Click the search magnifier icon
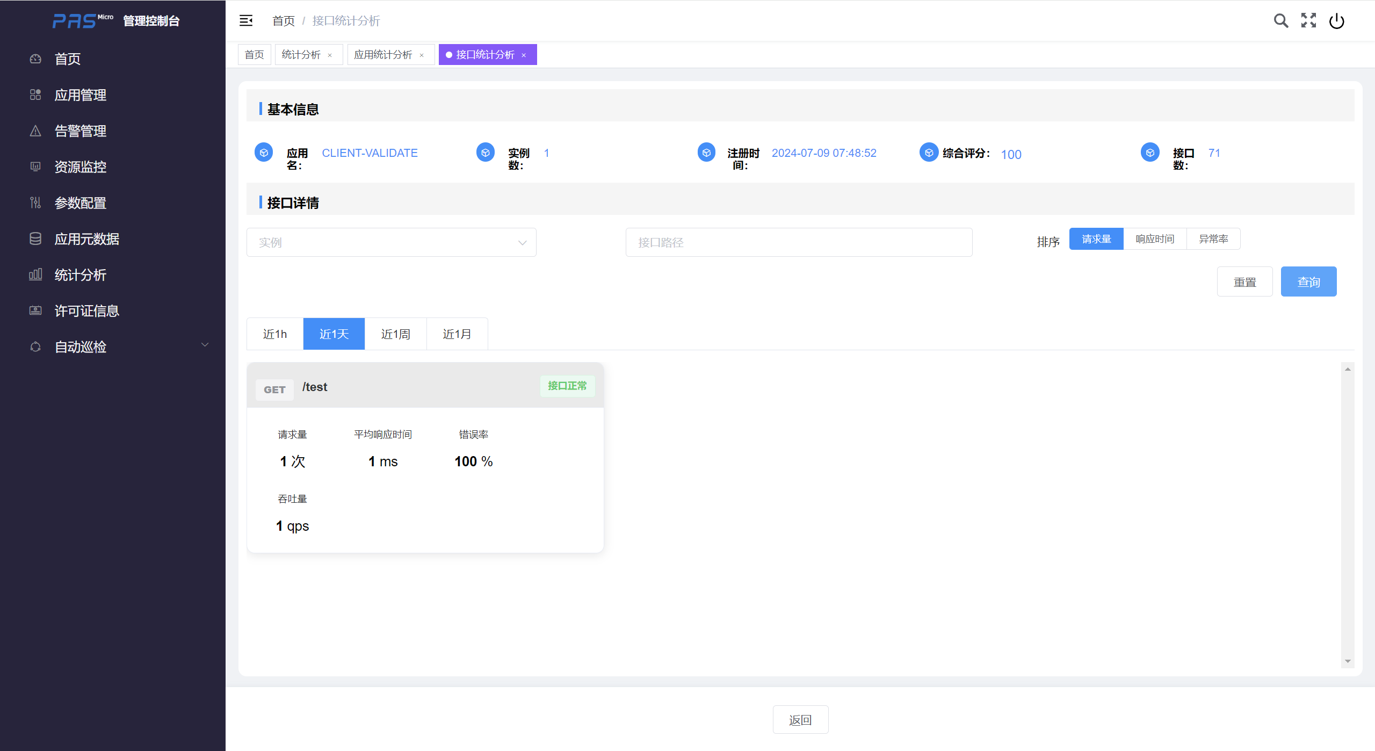The image size is (1375, 751). (1280, 21)
